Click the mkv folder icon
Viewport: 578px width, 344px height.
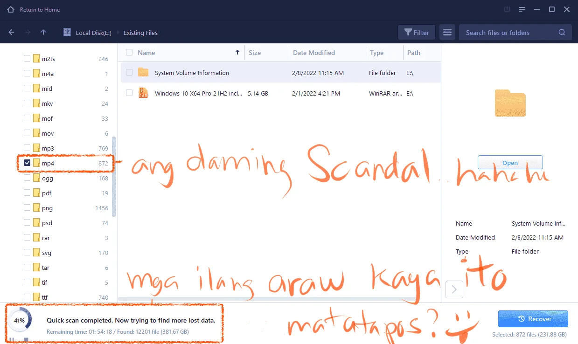[36, 103]
